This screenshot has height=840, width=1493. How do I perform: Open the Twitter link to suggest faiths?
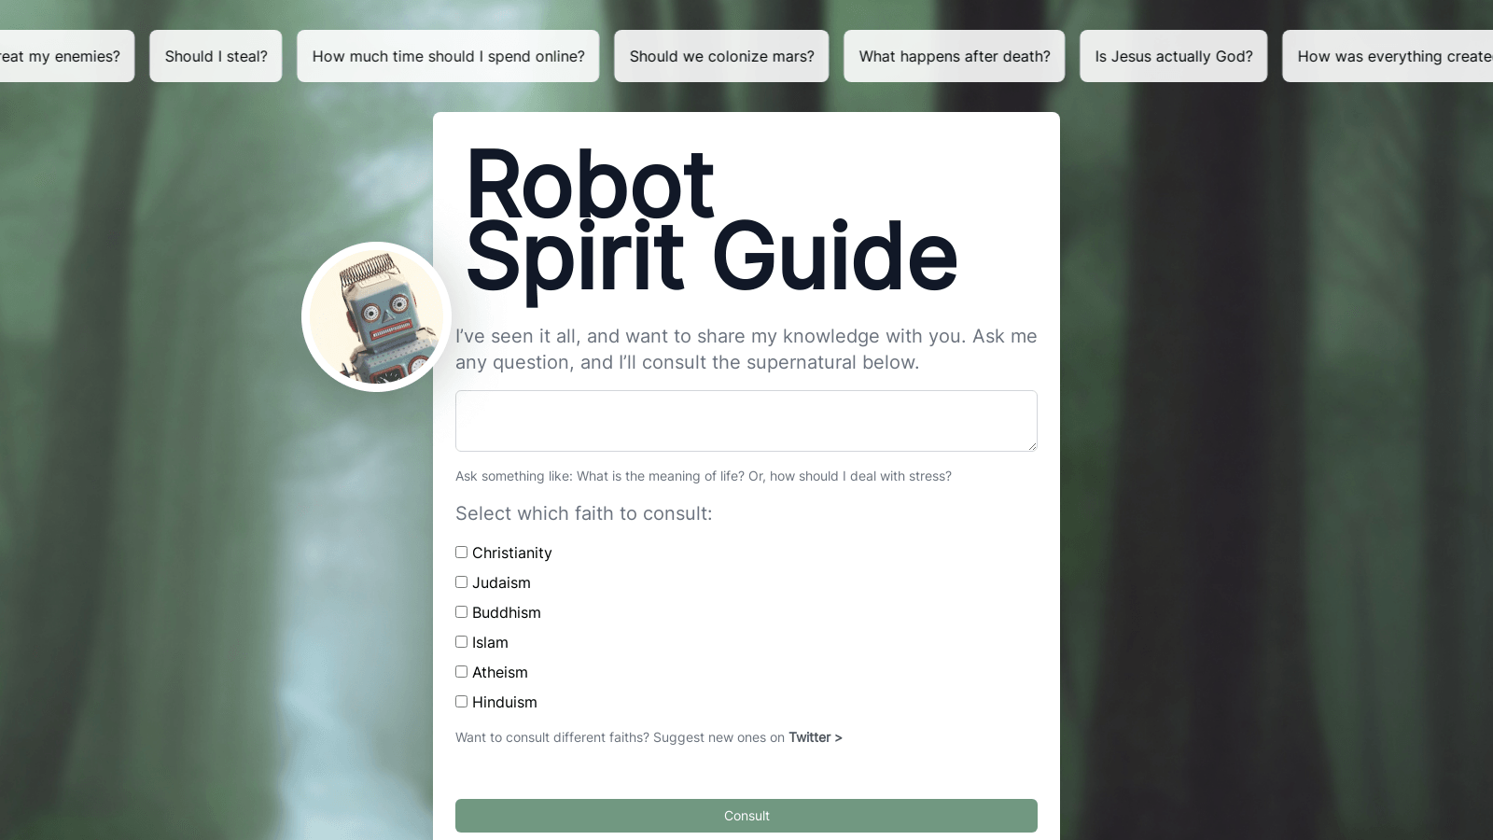point(815,737)
